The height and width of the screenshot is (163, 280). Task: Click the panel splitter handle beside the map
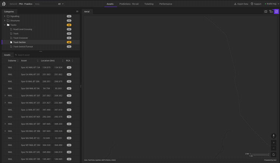[x=81, y=86]
